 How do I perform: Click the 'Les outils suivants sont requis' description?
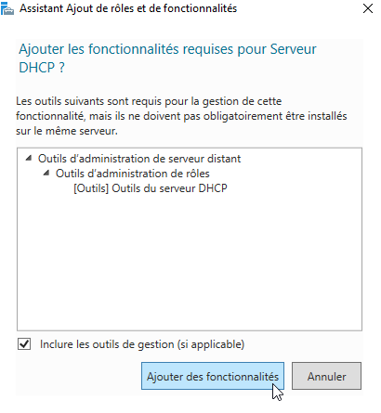(x=149, y=101)
